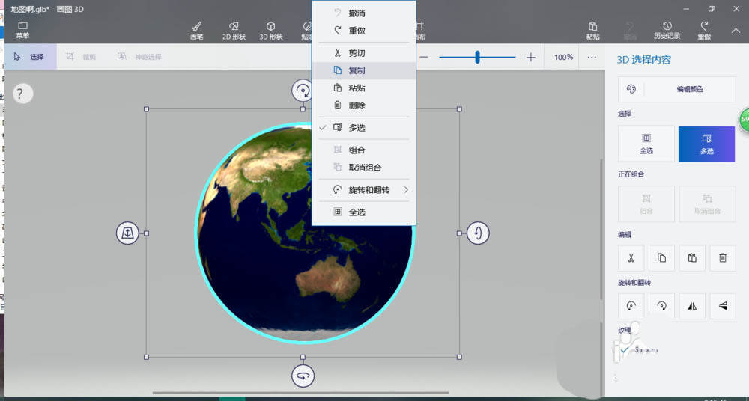This screenshot has width=749, height=401.
Task: Open the 3D shapes (3D 形状) tool
Action: [x=270, y=30]
